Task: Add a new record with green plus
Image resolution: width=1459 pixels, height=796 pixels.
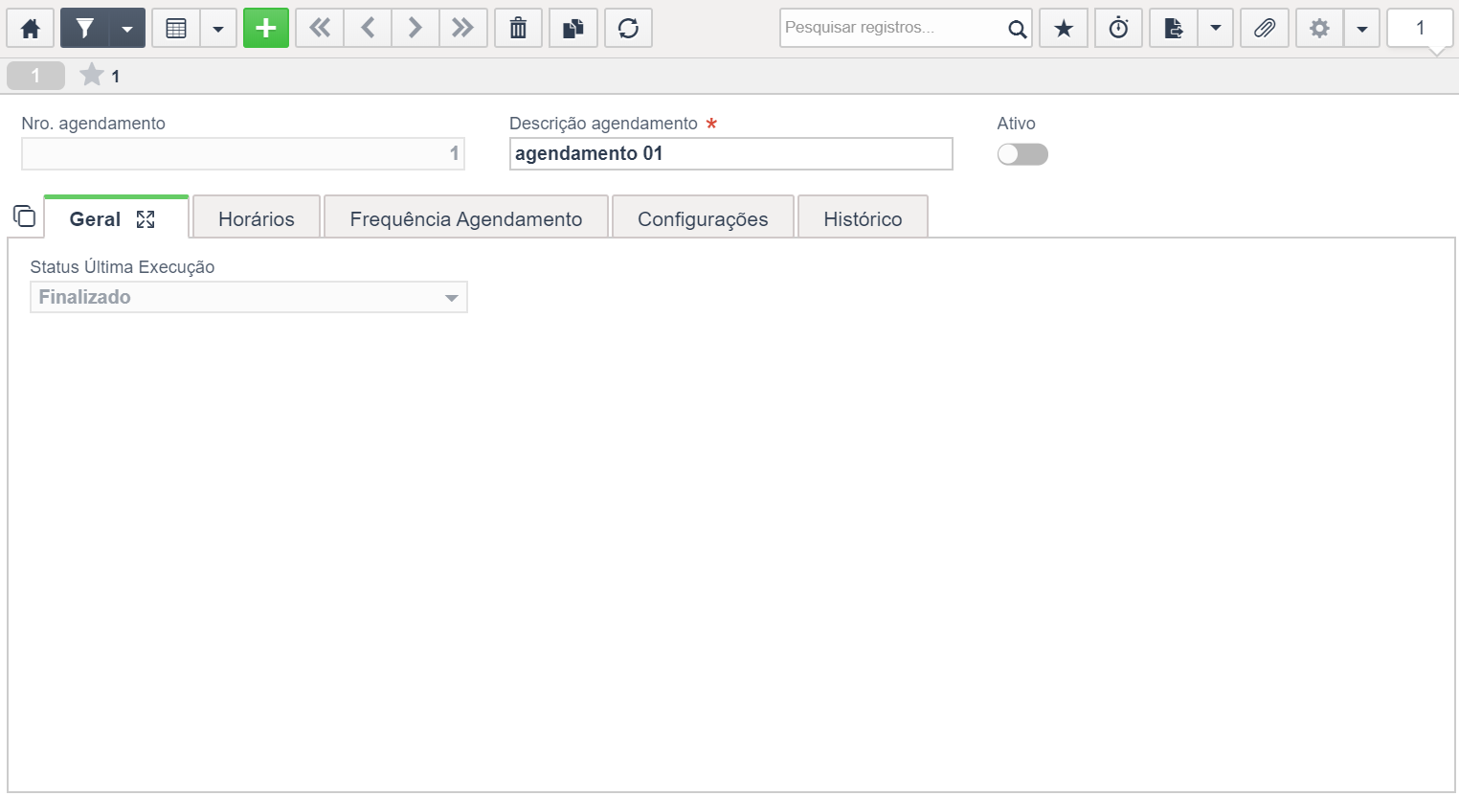Action: (266, 28)
